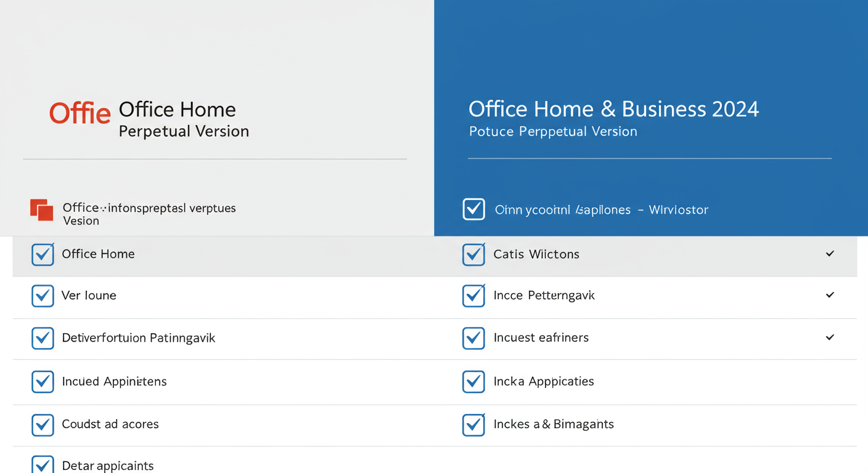Image resolution: width=868 pixels, height=473 pixels.
Task: Click the Incued Appiniɛtens label
Action: [114, 382]
